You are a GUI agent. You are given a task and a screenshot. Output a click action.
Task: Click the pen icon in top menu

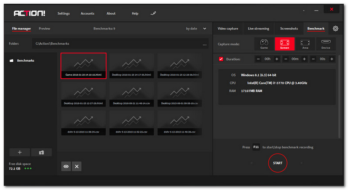coord(153,13)
